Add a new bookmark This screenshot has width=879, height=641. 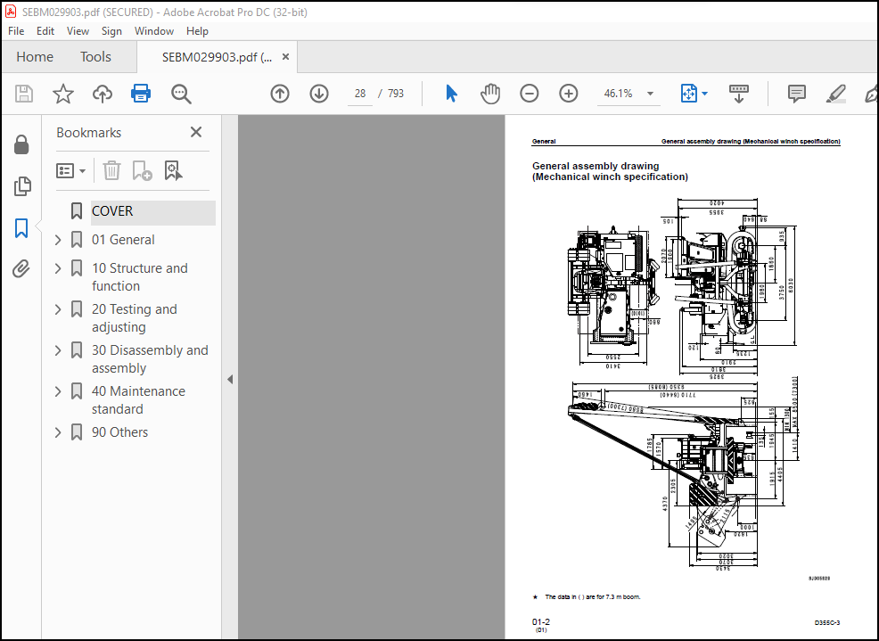(x=142, y=170)
